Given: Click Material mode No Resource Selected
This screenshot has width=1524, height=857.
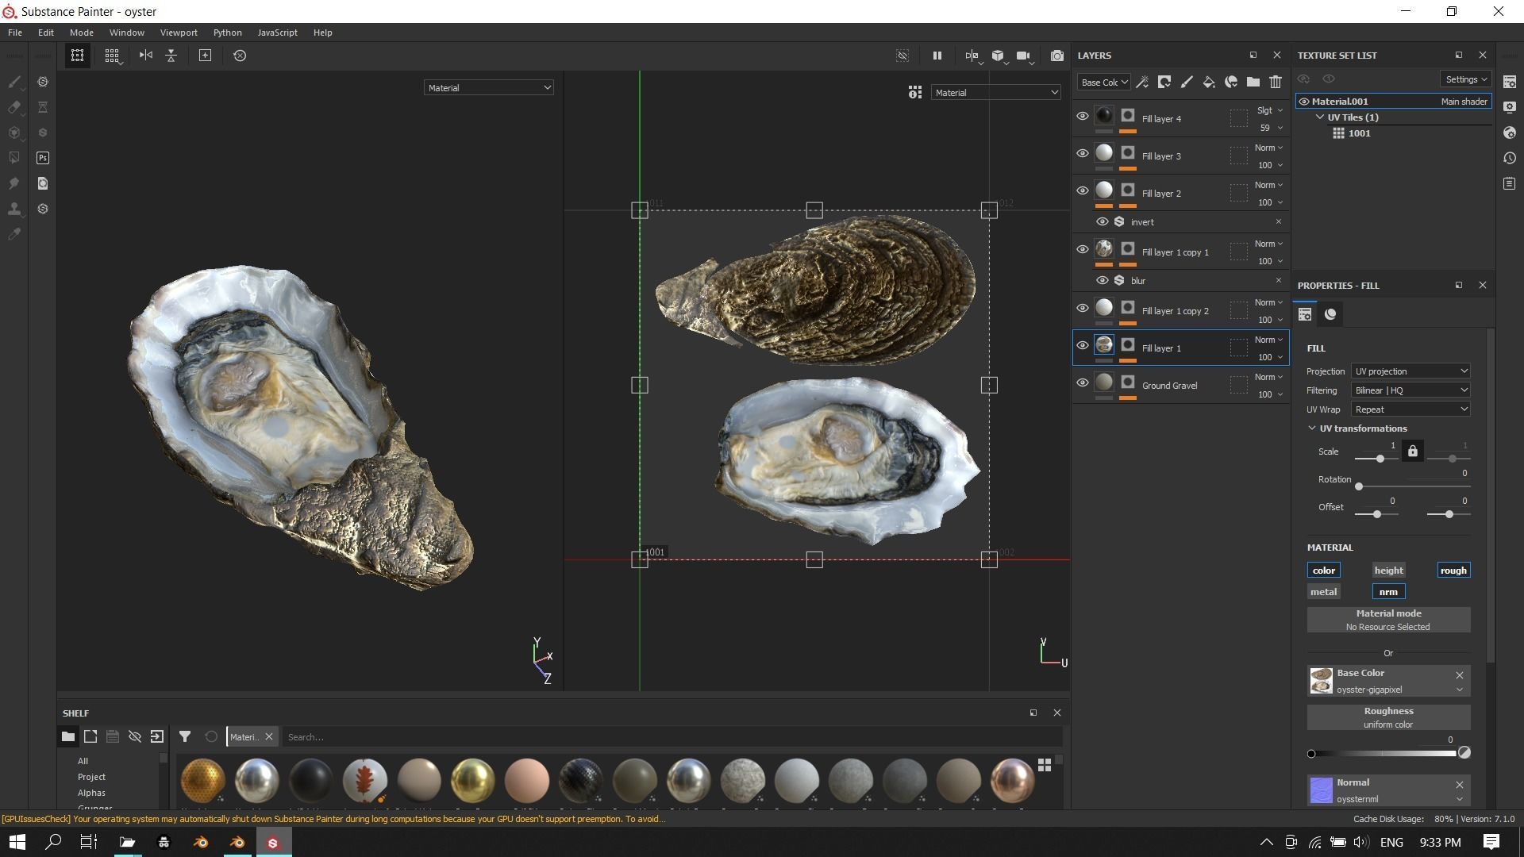Looking at the screenshot, I should 1389,620.
